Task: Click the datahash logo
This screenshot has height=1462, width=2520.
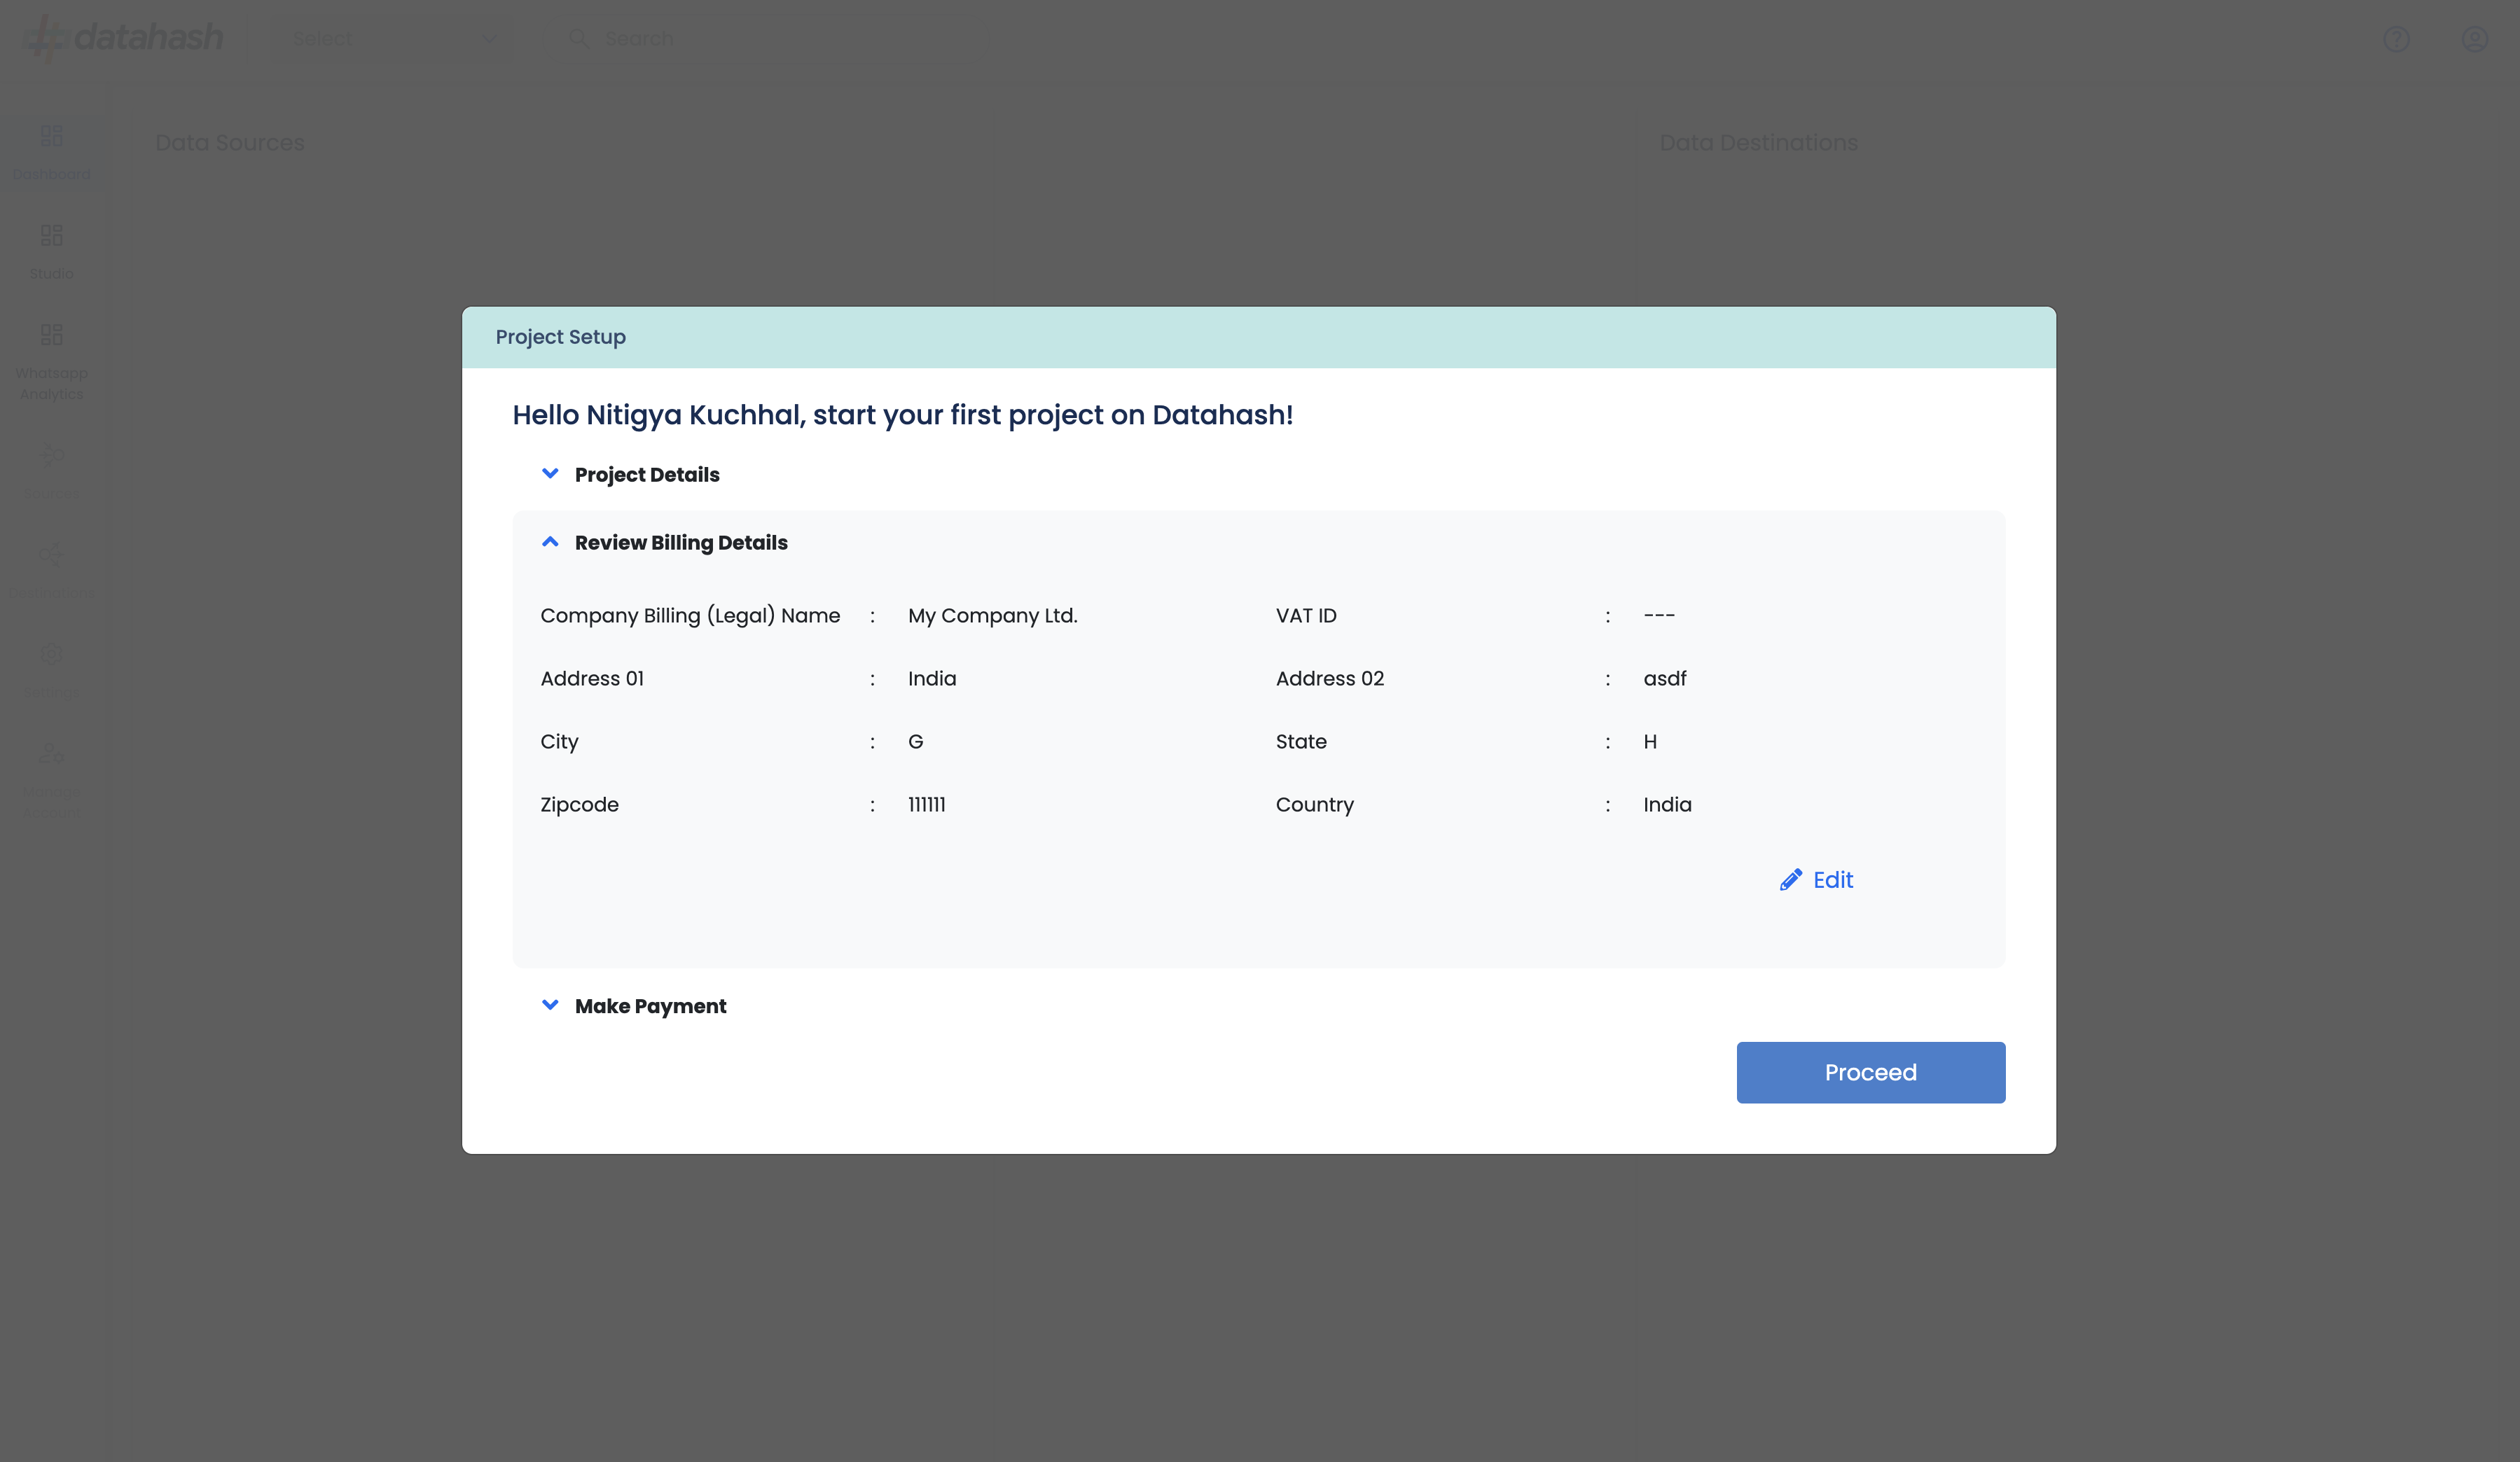Action: [x=123, y=38]
